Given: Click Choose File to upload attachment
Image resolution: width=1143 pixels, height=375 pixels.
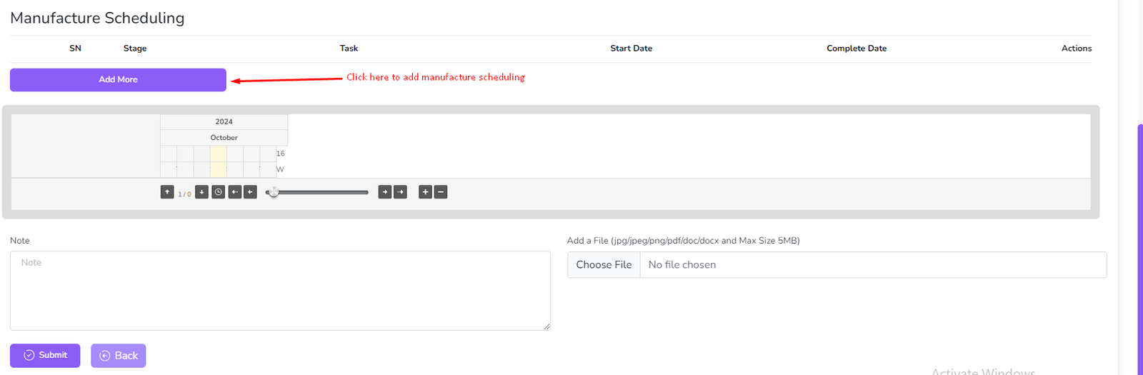Looking at the screenshot, I should [604, 265].
